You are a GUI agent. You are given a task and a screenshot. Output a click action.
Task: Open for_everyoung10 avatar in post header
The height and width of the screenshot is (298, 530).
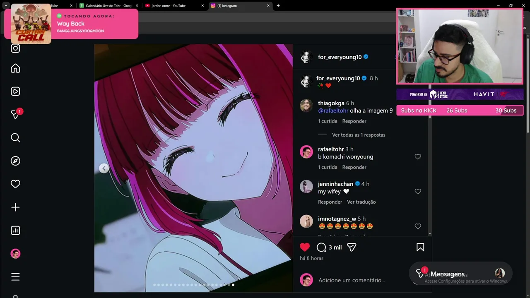(x=306, y=57)
